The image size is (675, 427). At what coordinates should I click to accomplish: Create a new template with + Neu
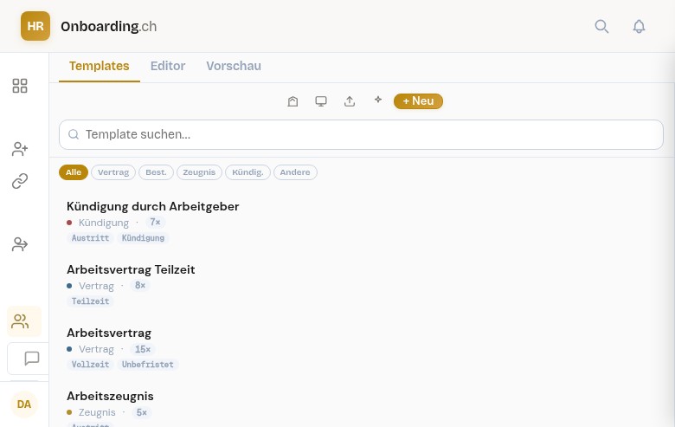pyautogui.click(x=418, y=101)
